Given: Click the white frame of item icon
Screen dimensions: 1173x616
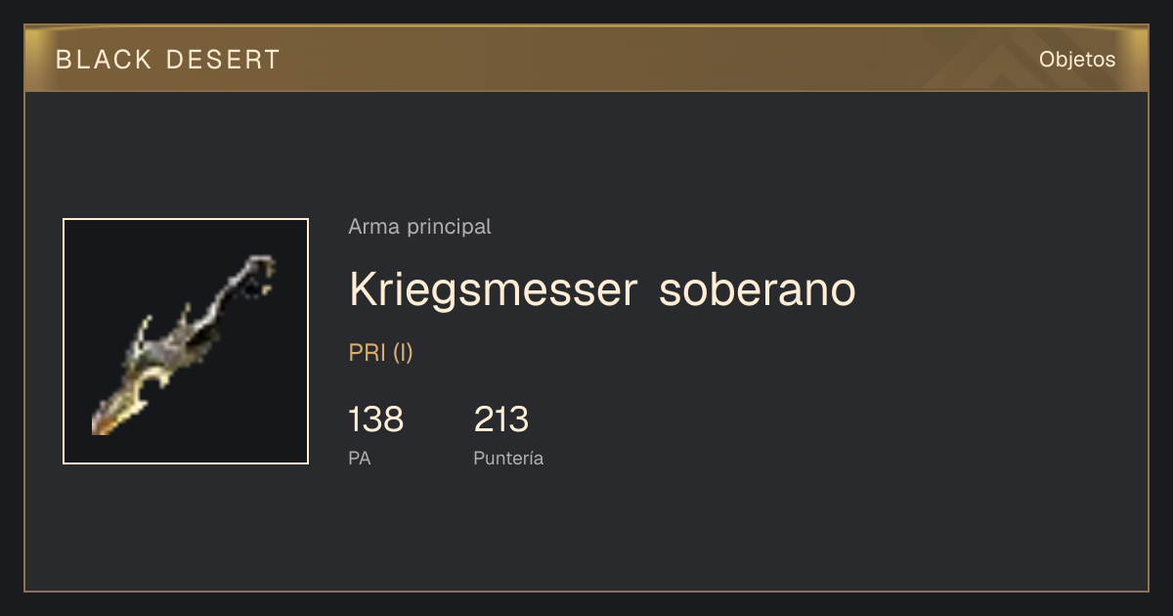Looking at the screenshot, I should tap(186, 219).
